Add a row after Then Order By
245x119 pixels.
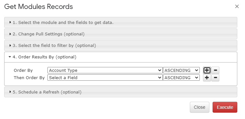coord(207,78)
